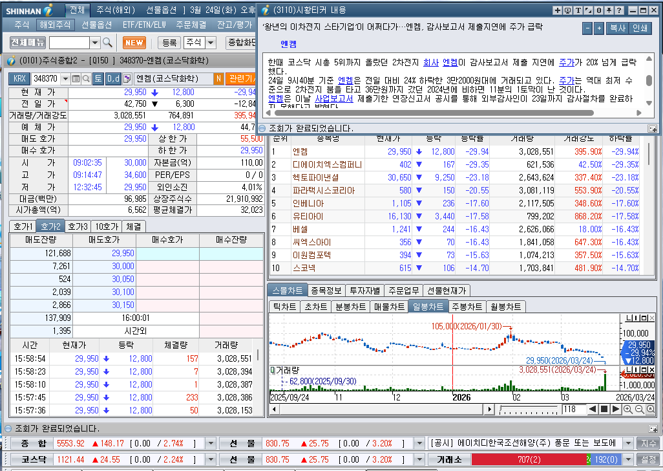Open the 348370 stock code dropdown arrow

point(65,79)
